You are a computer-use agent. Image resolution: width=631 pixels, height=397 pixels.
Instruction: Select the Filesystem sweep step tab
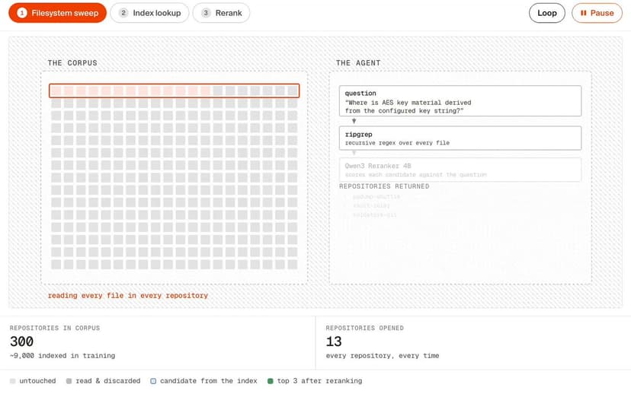[x=58, y=13]
